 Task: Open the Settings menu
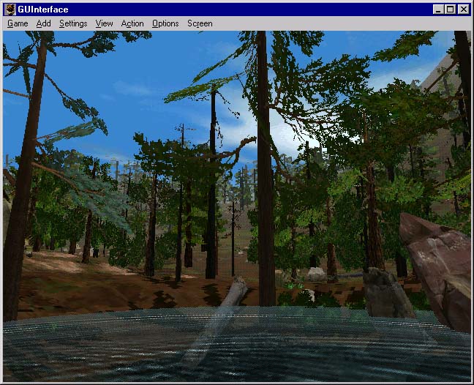[73, 23]
